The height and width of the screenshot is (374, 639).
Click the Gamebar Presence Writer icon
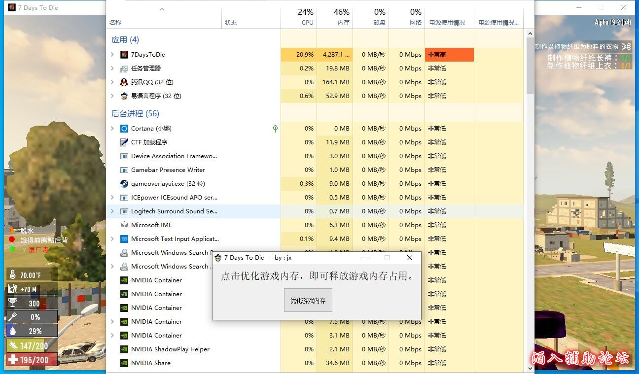(x=124, y=170)
